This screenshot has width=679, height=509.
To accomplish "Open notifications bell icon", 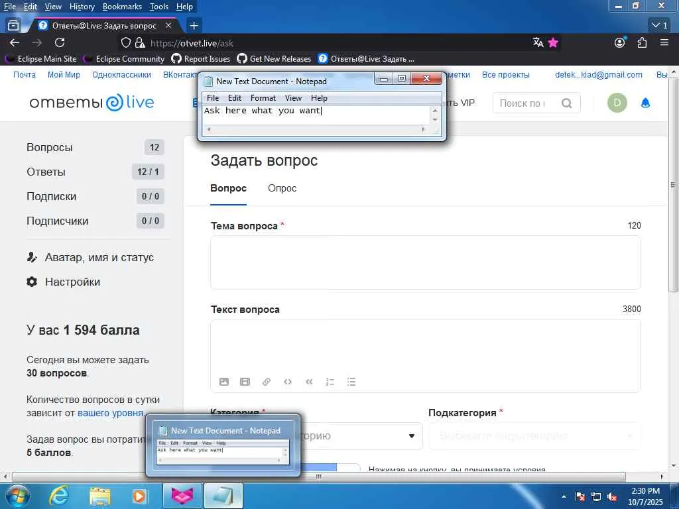I will coord(645,103).
